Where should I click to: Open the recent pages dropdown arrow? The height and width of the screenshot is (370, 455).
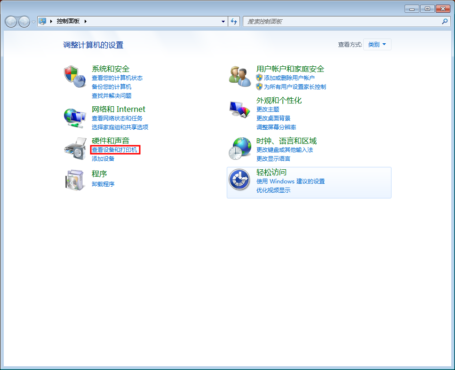tap(33, 22)
